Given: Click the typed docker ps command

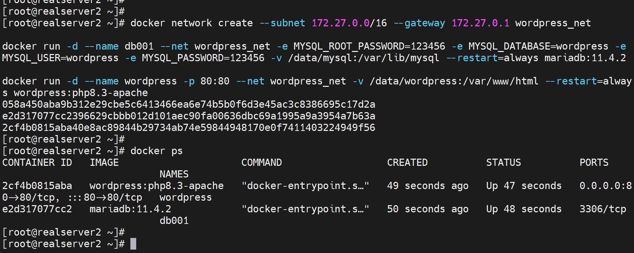Looking at the screenshot, I should (156, 151).
